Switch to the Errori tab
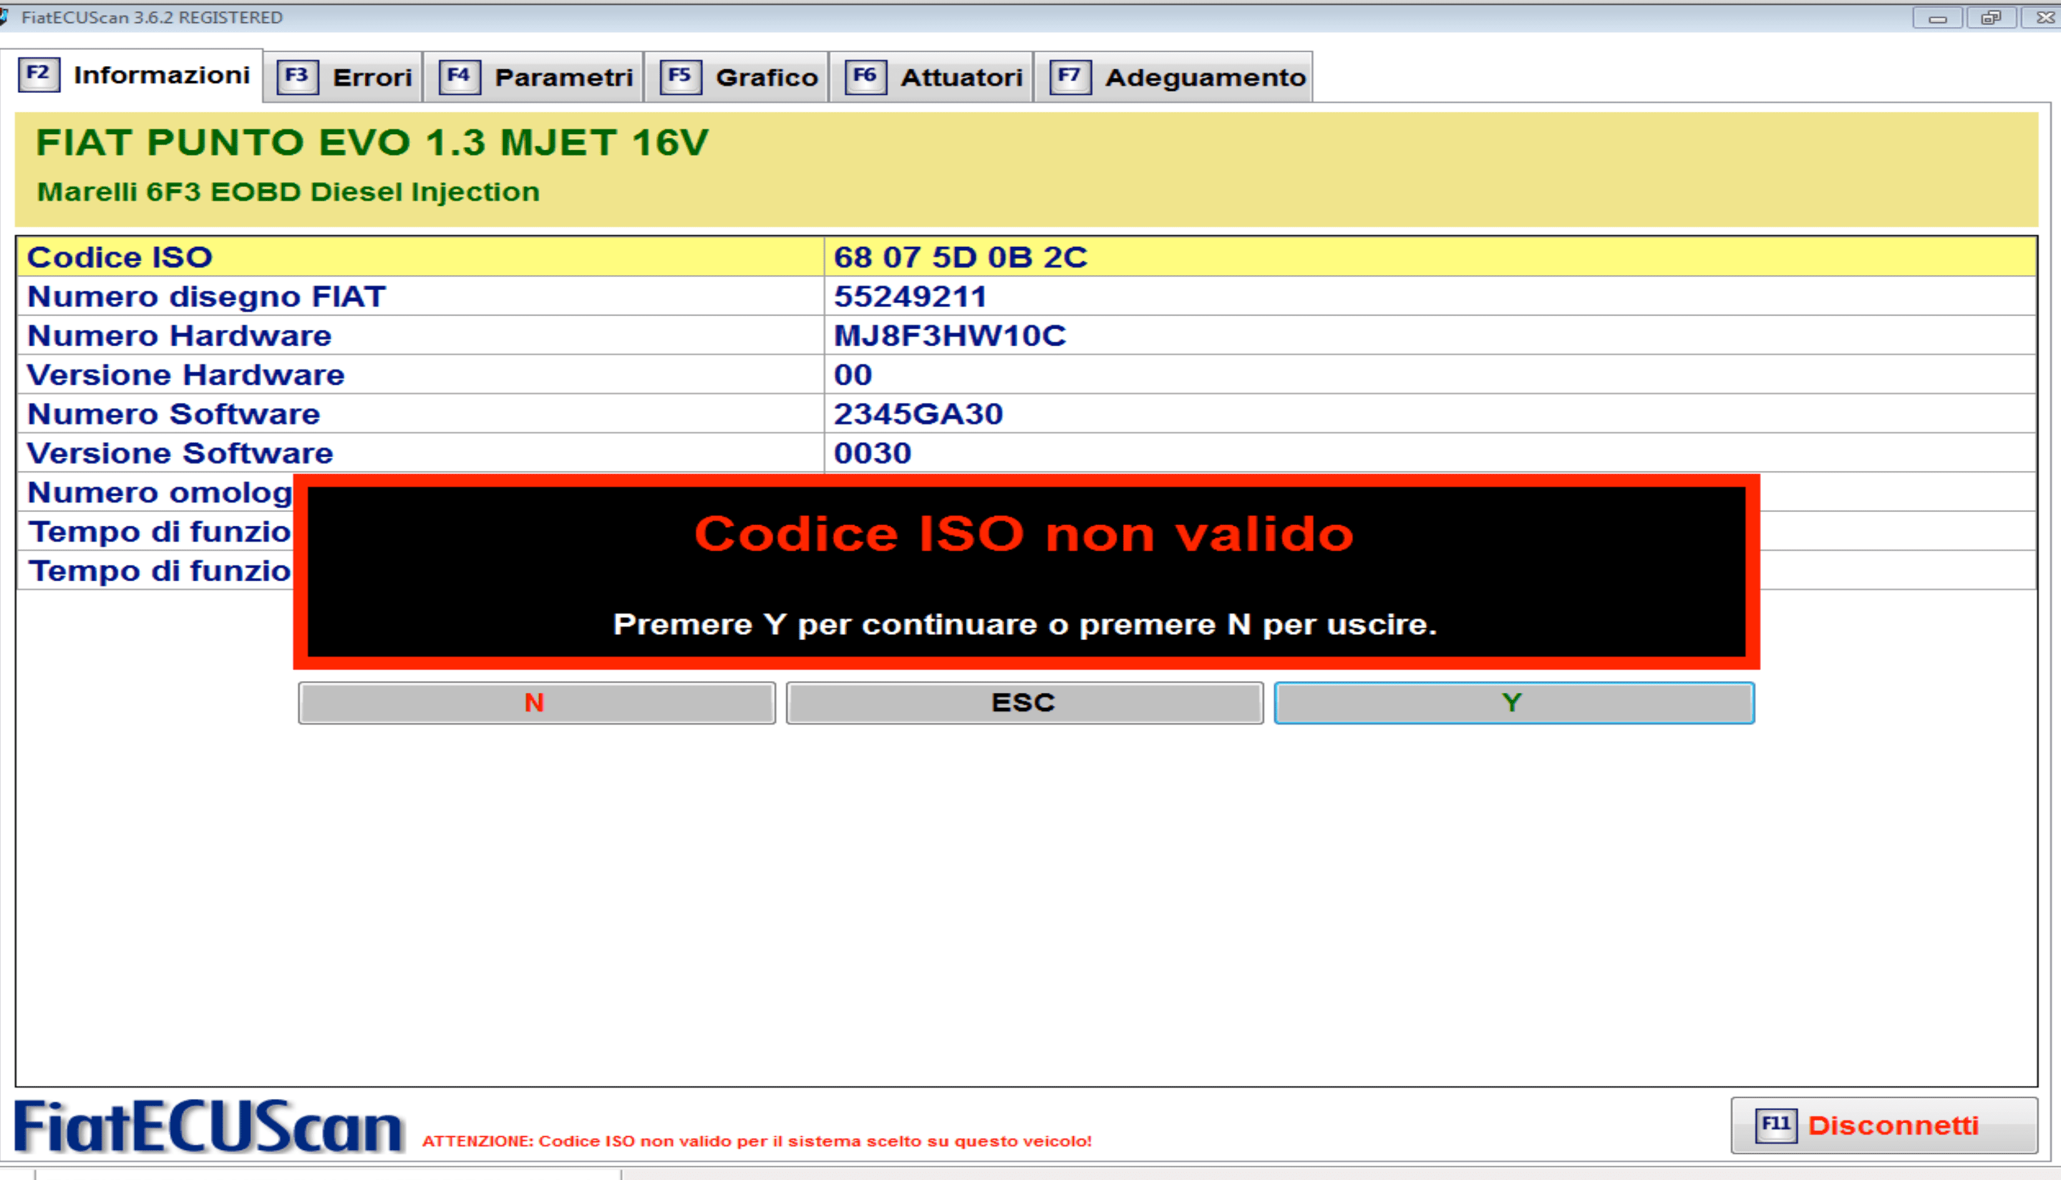This screenshot has width=2061, height=1180. coord(372,78)
